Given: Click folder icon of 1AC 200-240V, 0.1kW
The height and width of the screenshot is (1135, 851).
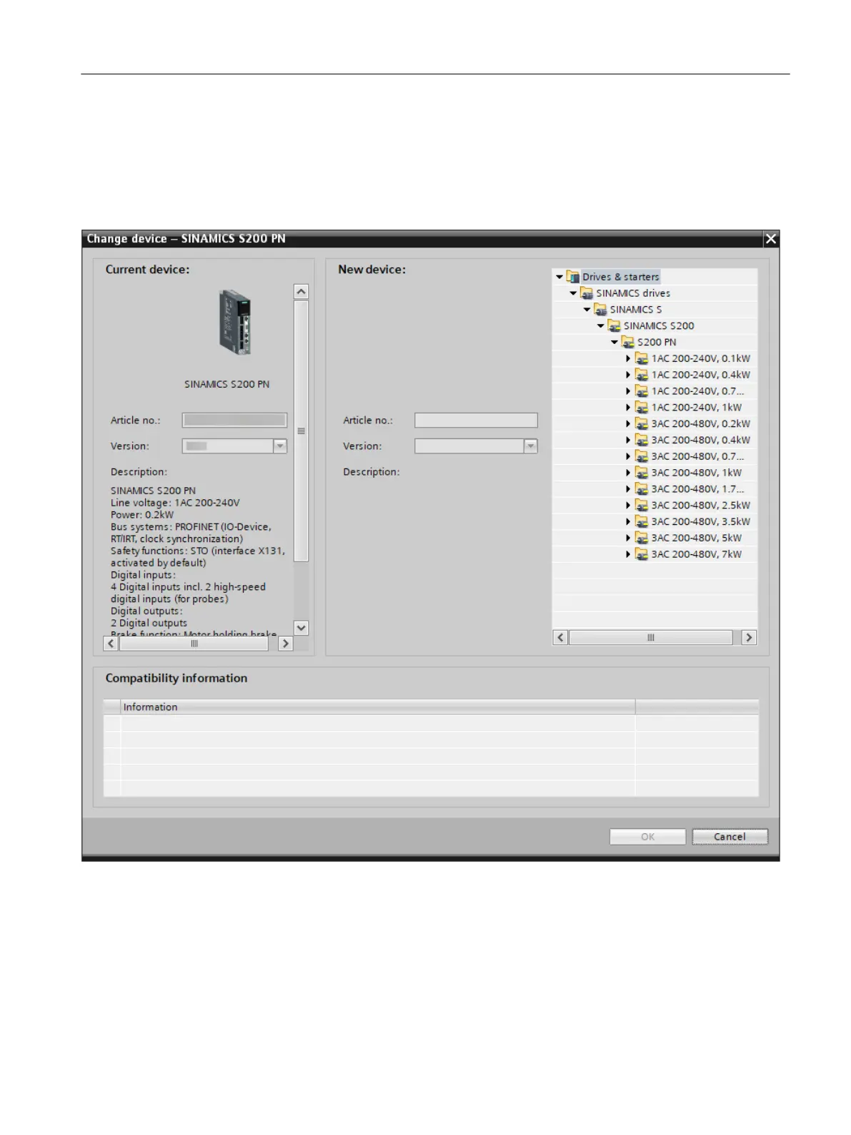Looking at the screenshot, I should [x=642, y=359].
